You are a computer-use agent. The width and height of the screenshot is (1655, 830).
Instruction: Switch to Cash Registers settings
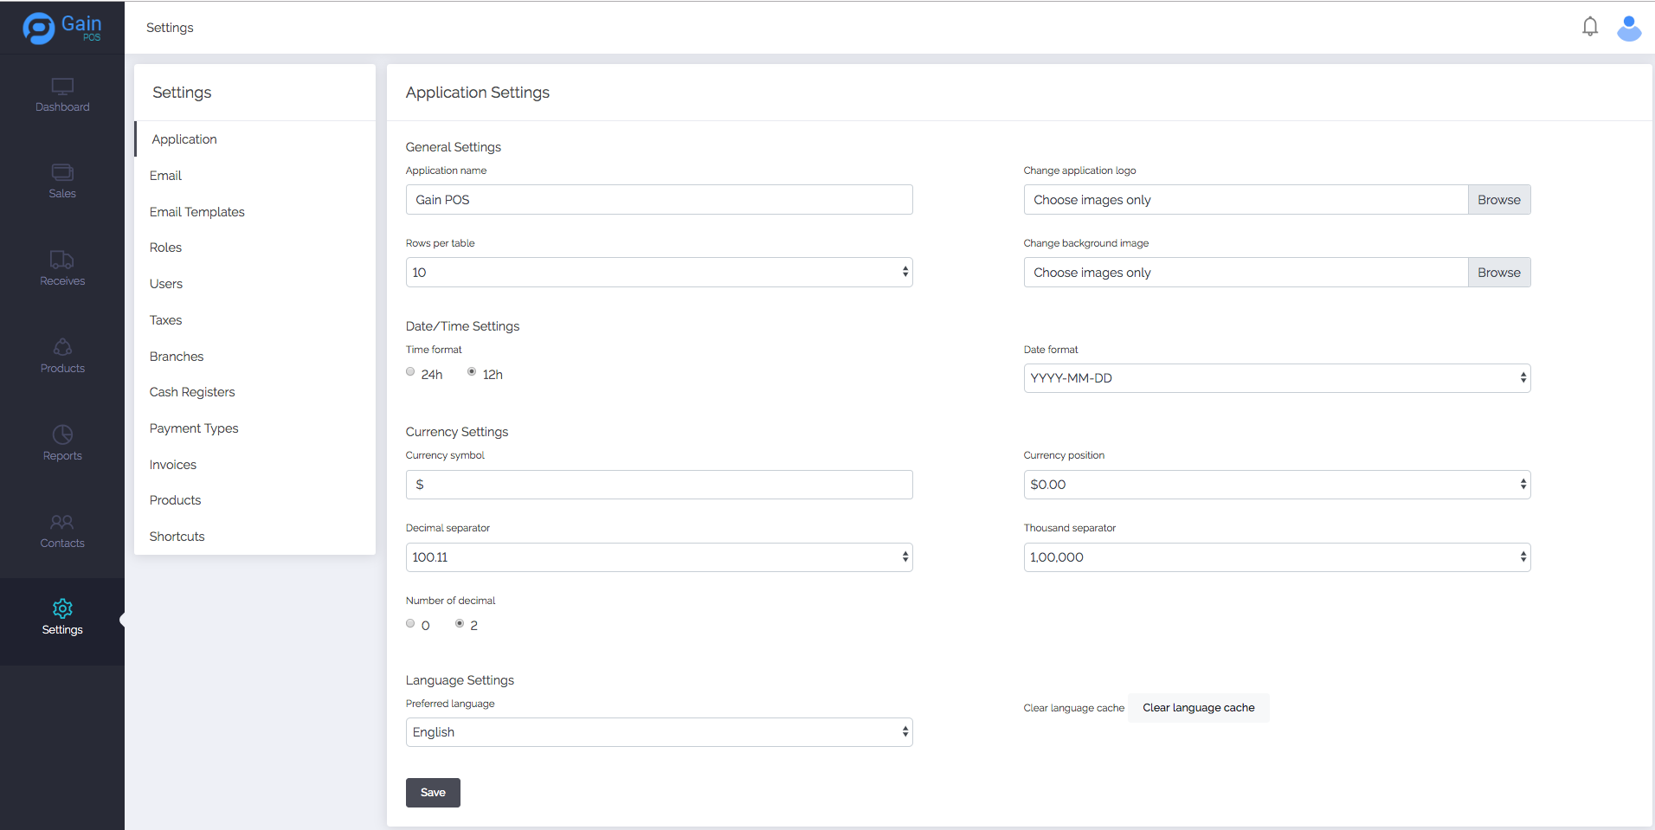pyautogui.click(x=192, y=392)
